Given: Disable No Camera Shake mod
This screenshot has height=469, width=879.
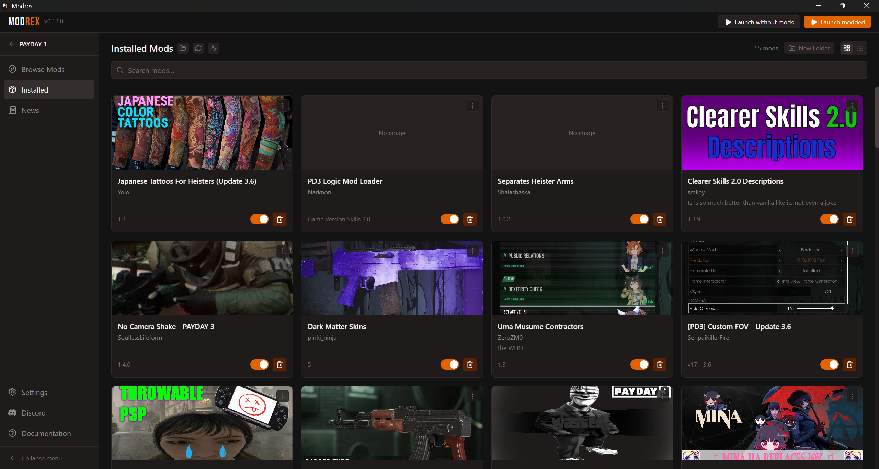Looking at the screenshot, I should (260, 364).
